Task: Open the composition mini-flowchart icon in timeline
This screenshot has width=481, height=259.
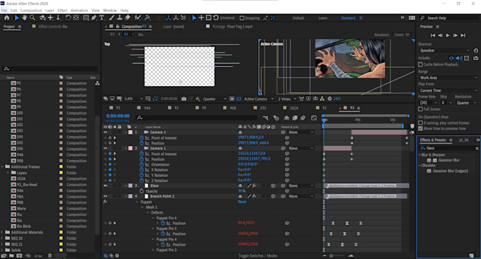Action: [x=266, y=118]
